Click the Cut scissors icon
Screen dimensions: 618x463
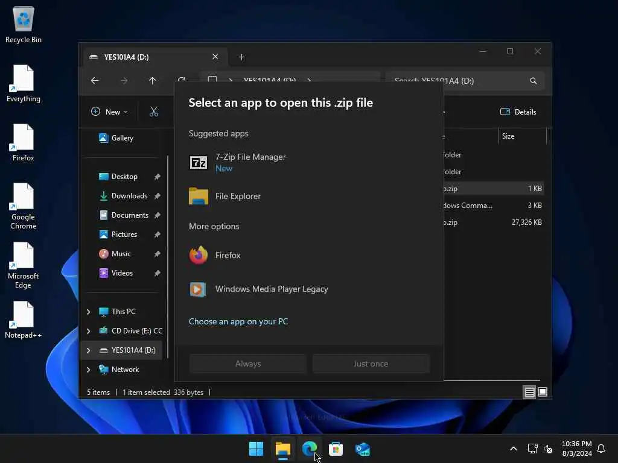154,112
